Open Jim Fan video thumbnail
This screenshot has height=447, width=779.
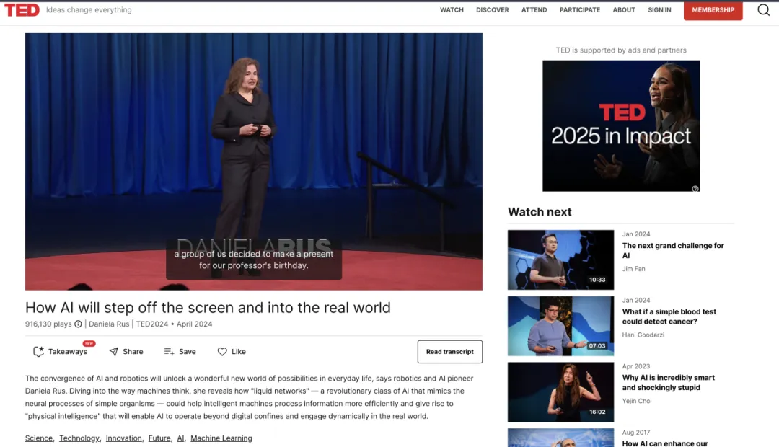(x=560, y=260)
